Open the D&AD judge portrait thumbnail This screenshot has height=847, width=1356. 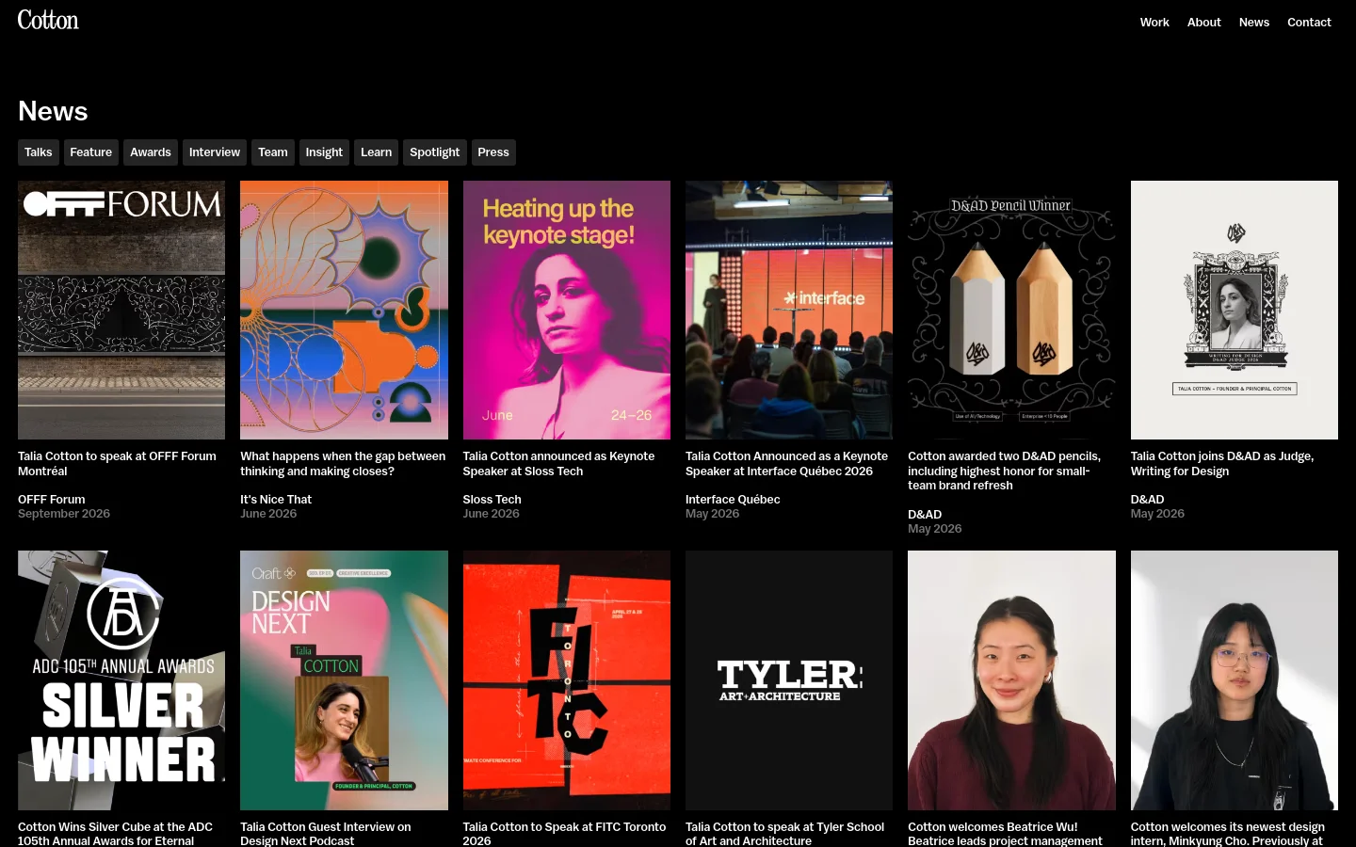(1235, 310)
